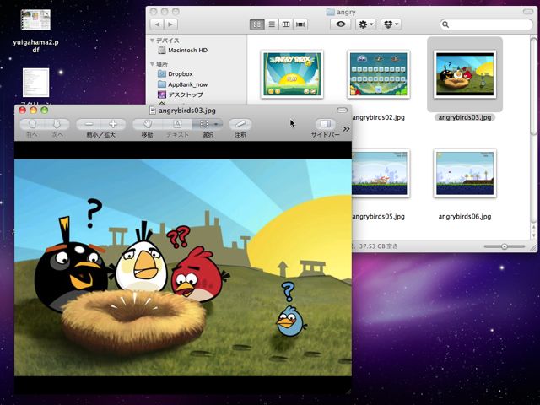Viewport: 540px width, 405px height.
Task: Go to next image in Preview toolbar
Action: (57, 124)
